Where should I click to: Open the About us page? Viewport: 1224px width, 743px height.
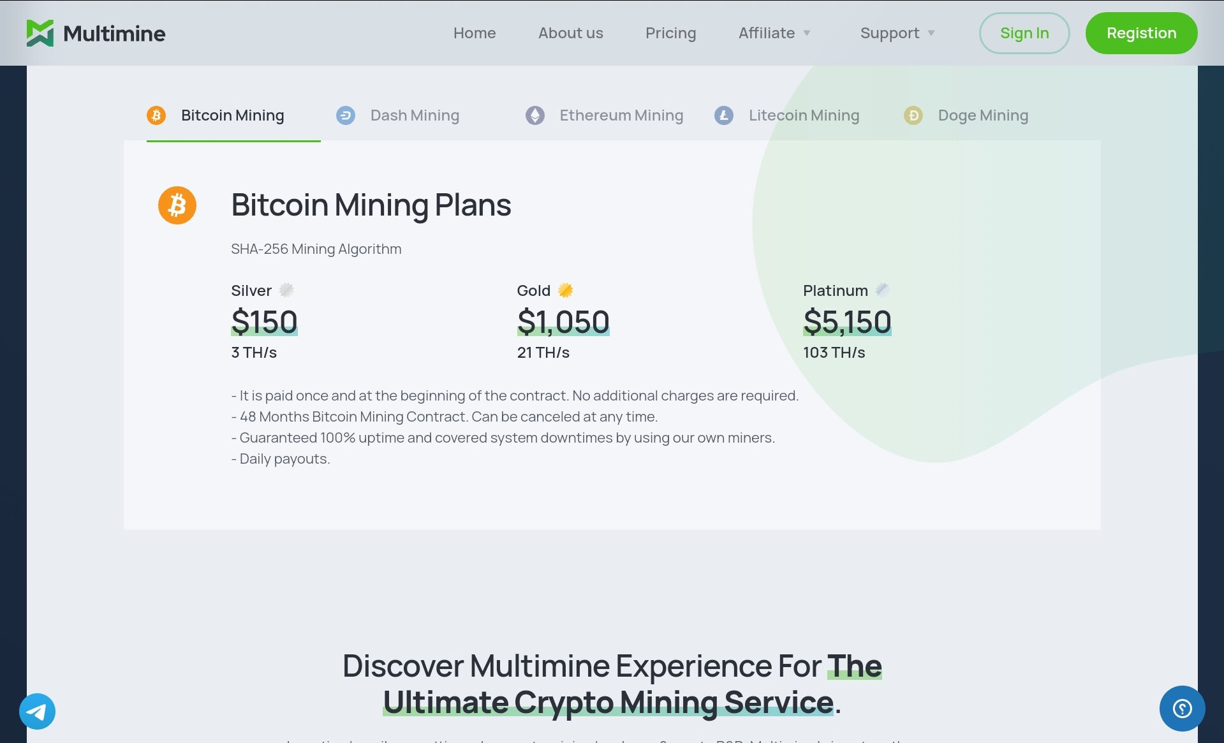tap(570, 33)
